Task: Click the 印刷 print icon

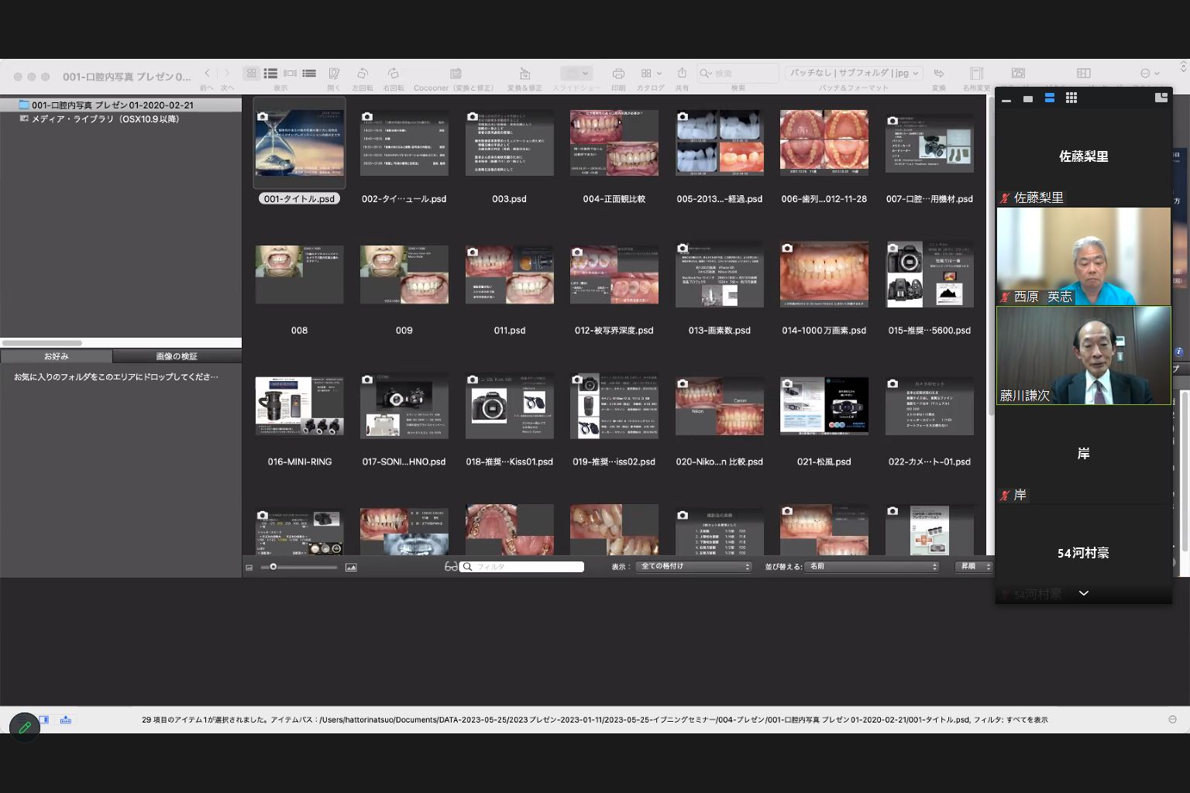Action: click(x=618, y=74)
